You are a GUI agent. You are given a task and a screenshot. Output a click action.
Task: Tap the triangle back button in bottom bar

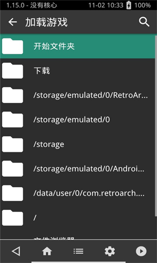point(16,251)
